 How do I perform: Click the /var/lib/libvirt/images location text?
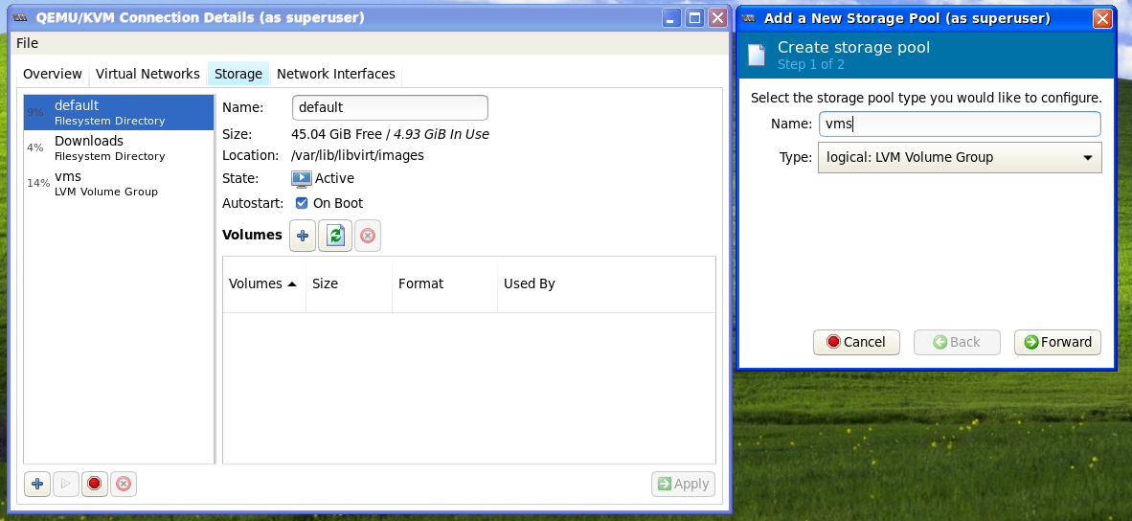click(x=357, y=155)
